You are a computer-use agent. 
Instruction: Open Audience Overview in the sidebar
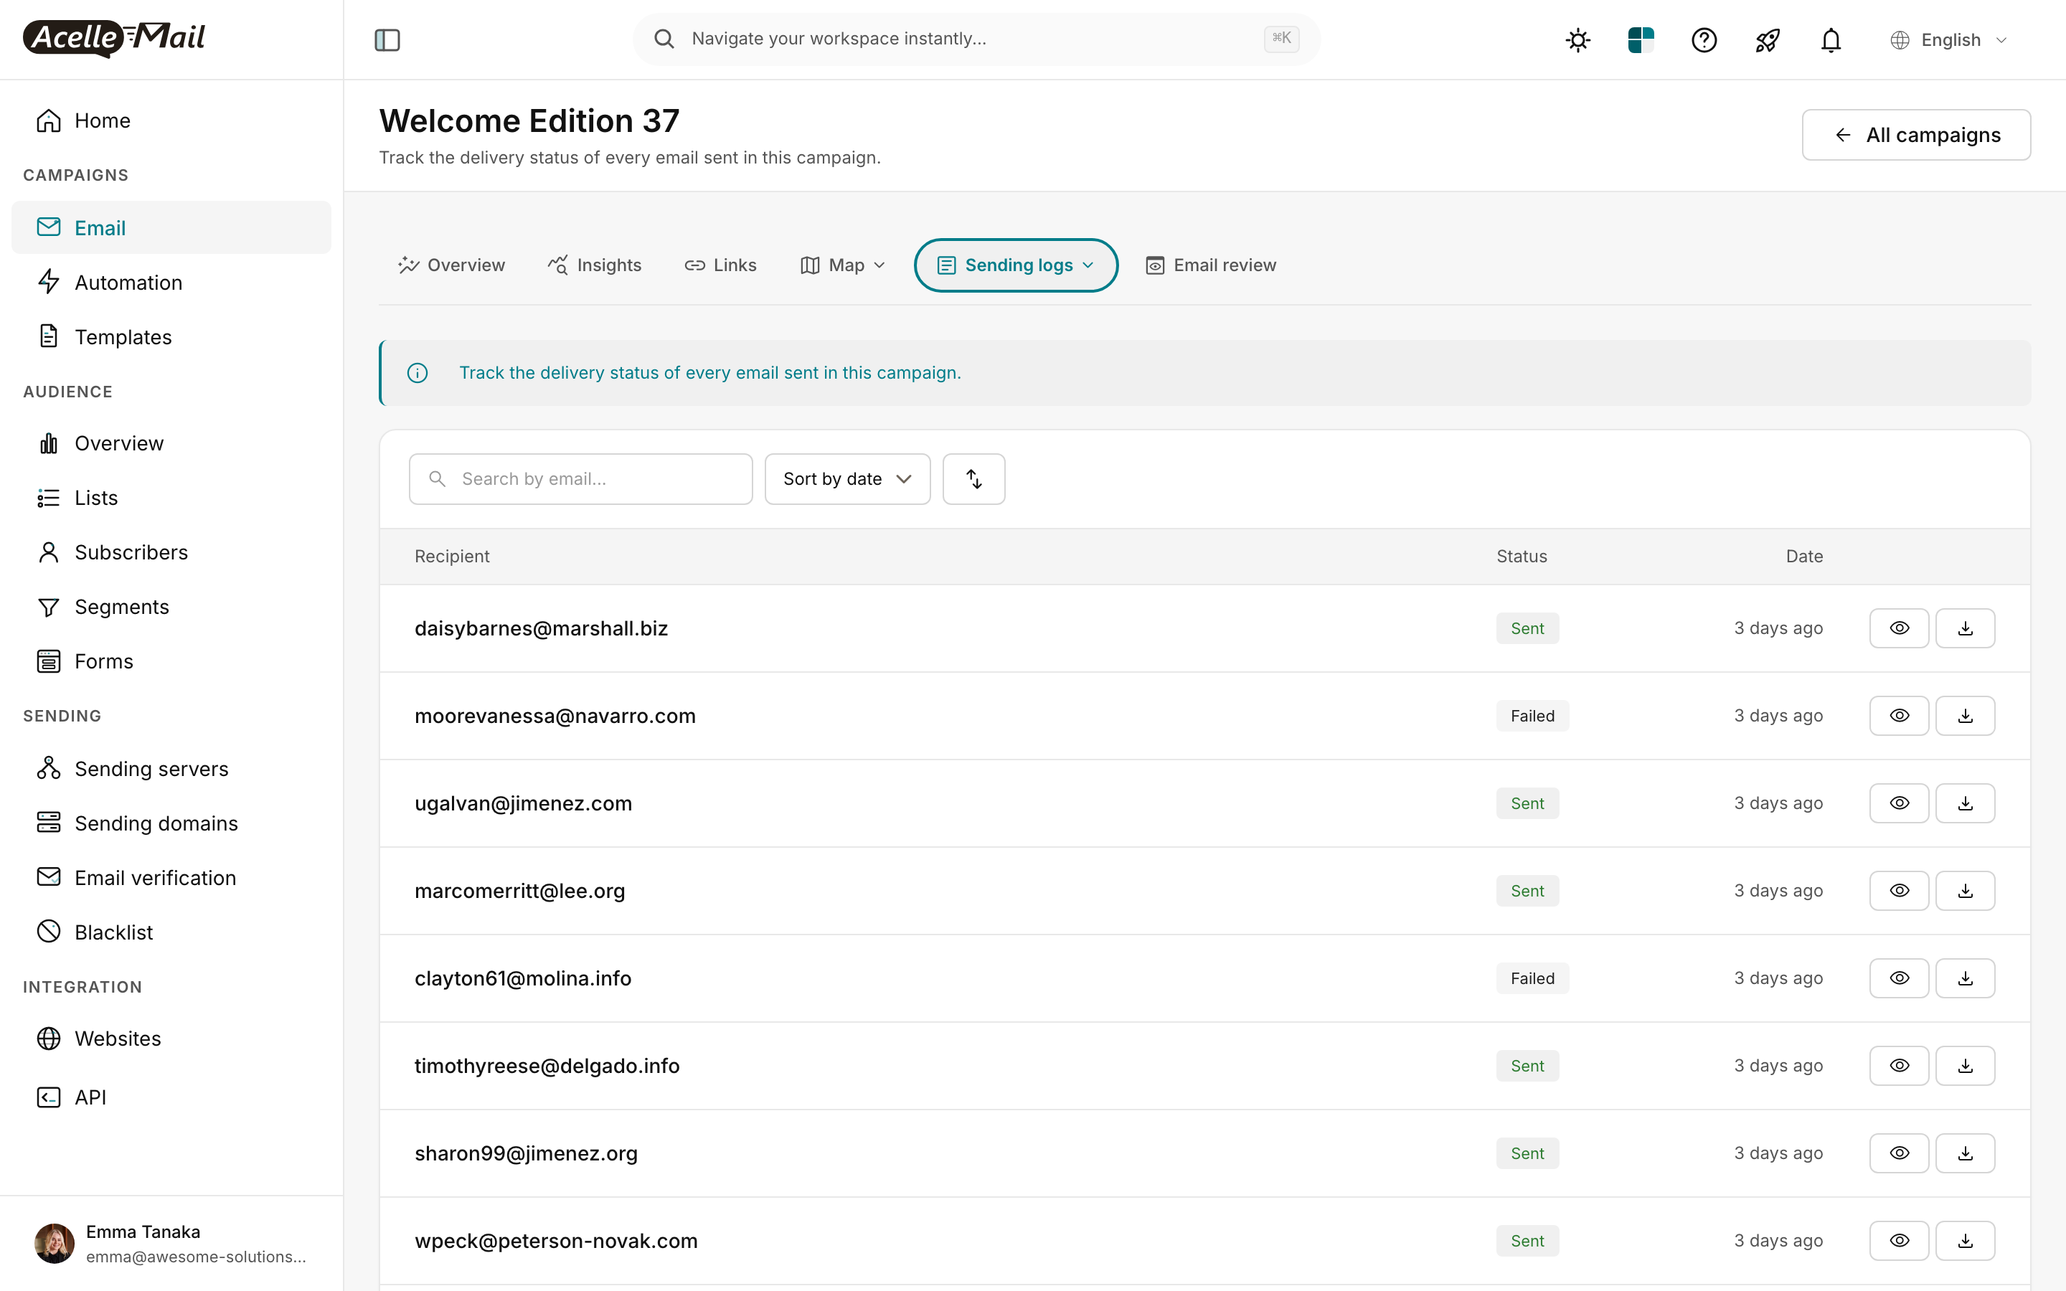coord(171,443)
